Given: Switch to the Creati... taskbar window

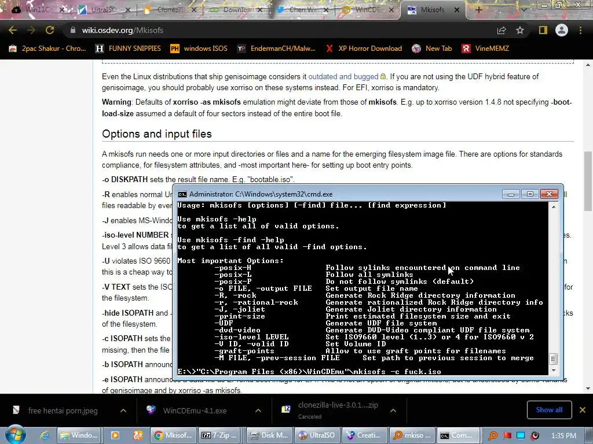Looking at the screenshot, I should (364, 435).
